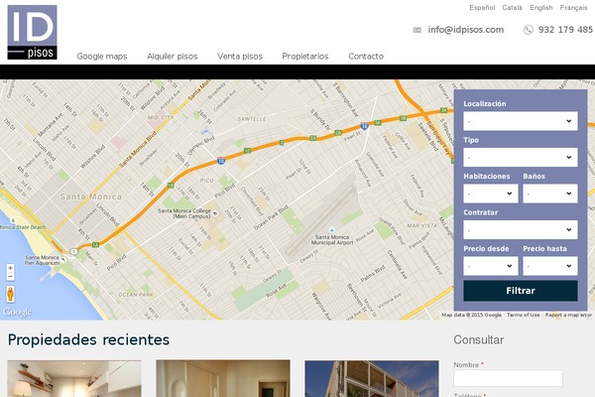
Task: Click the Nombre input field
Action: (508, 378)
